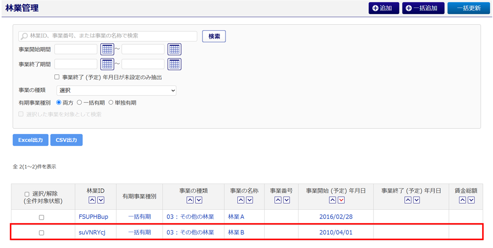Check the 選択/解除 select-all checkbox

point(27,194)
